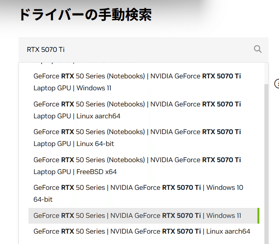Choose desktop RTX 5070 Ti Windows 10 64-bit option
This screenshot has height=244, width=279.
[x=144, y=194]
